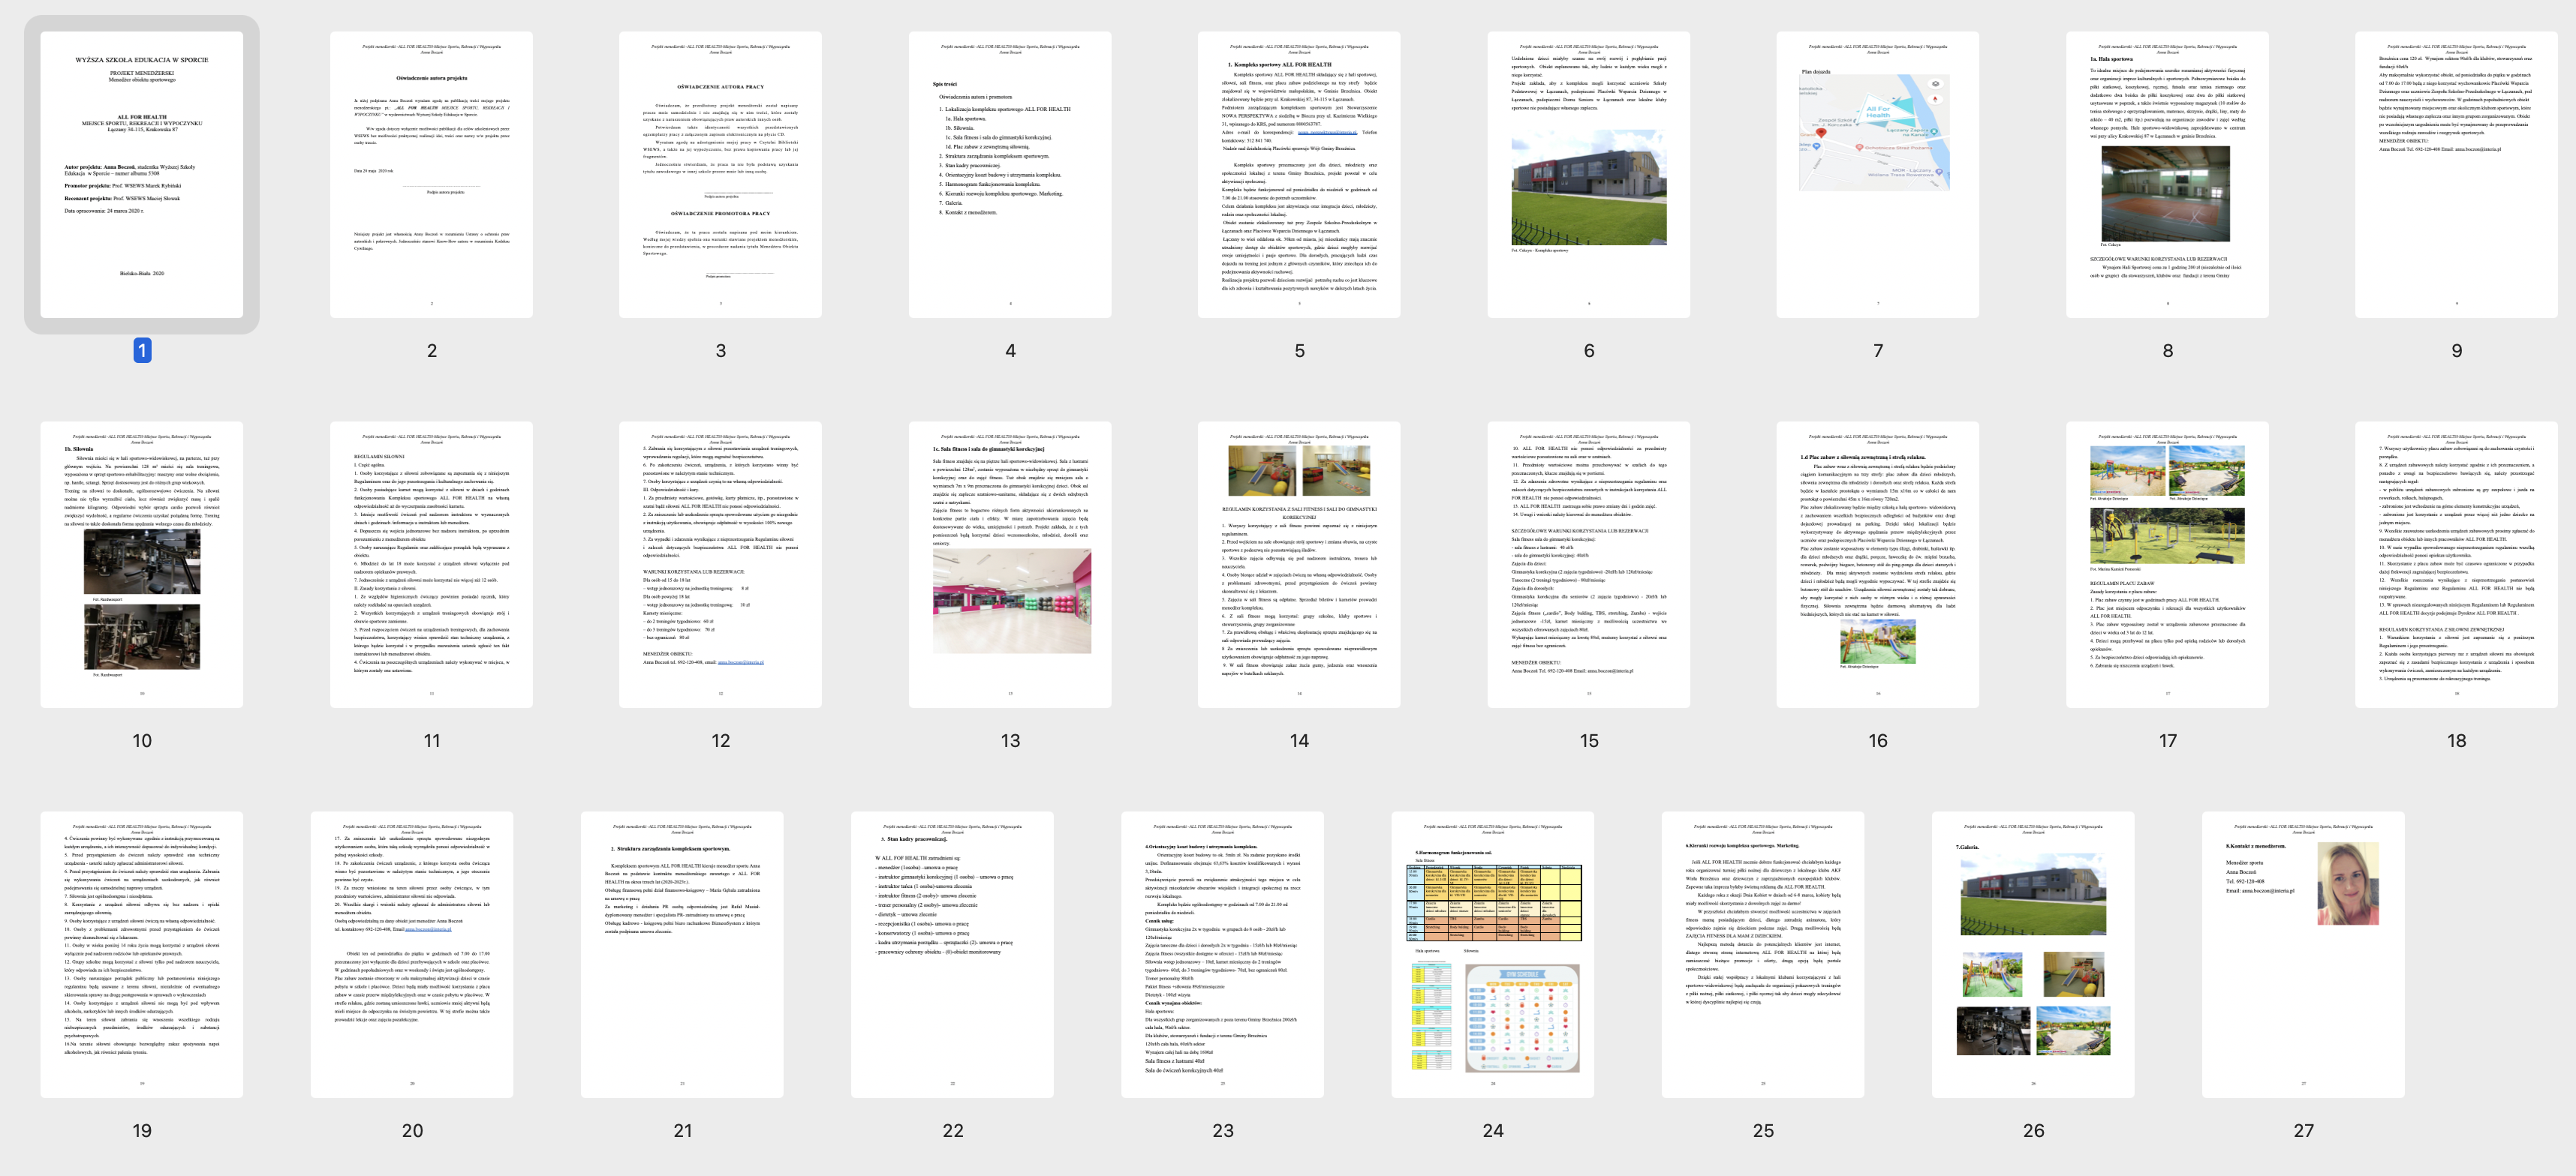Click the sports hall photo on page 8
This screenshot has width=2576, height=1176.
click(2165, 193)
